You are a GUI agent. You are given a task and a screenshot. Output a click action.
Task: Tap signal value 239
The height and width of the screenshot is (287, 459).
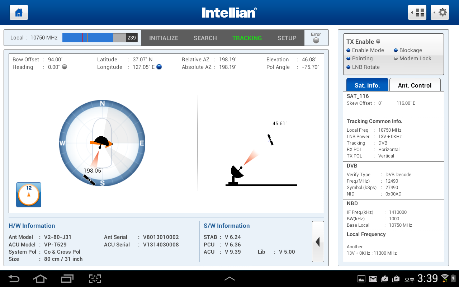point(132,38)
